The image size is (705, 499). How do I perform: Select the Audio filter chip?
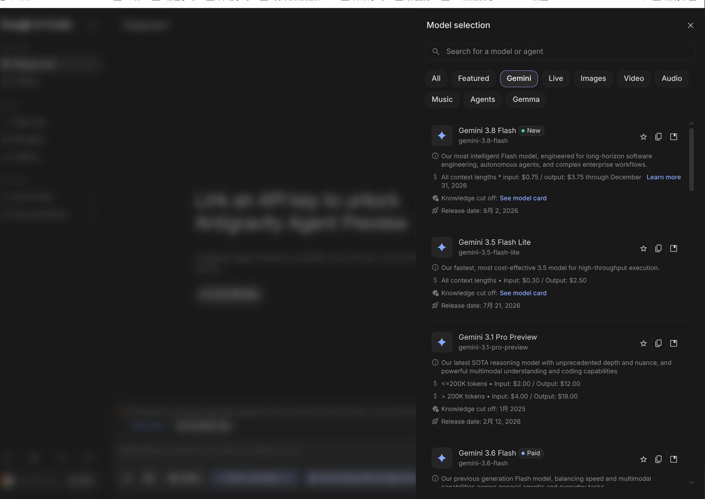671,78
